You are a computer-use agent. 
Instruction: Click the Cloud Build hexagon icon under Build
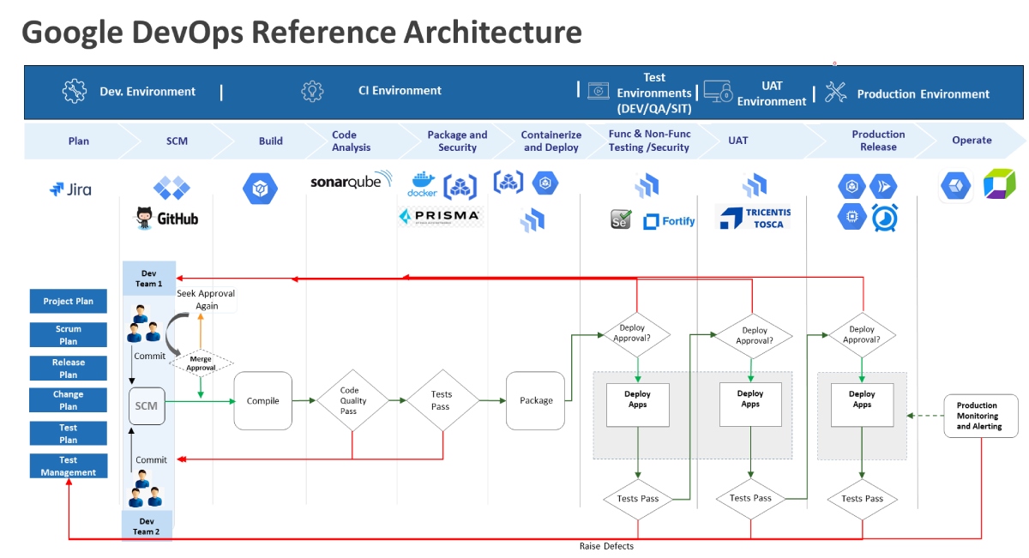260,189
